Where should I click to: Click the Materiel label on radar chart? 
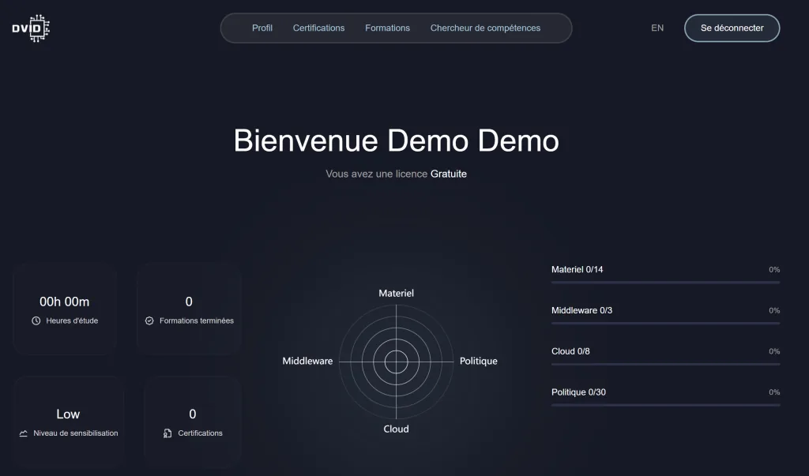pos(397,293)
